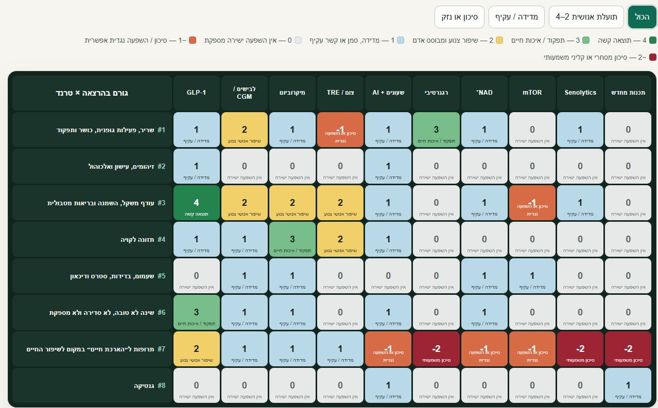Click the orange −1 cell in mTOR row #3
This screenshot has width=658, height=408.
coord(532,203)
